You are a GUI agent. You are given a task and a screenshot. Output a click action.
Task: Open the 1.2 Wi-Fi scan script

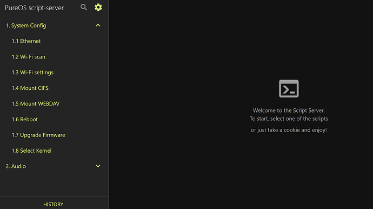point(54,57)
